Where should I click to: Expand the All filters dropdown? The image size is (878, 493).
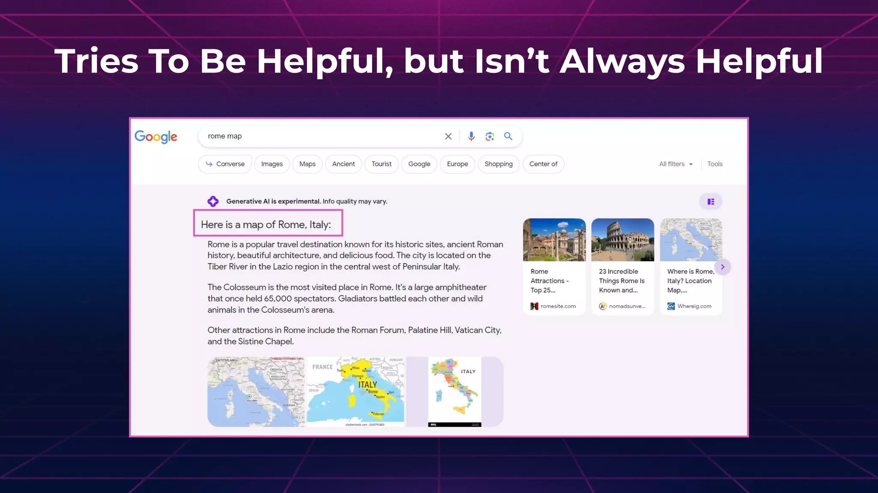676,164
